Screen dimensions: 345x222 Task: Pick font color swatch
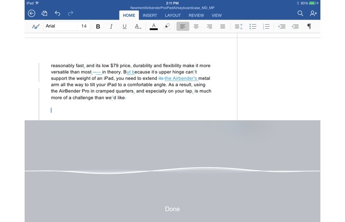pos(154,27)
